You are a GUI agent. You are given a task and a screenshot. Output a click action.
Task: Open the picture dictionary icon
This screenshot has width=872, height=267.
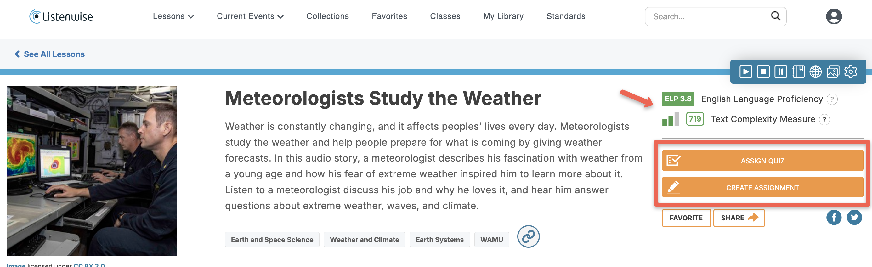pyautogui.click(x=833, y=72)
